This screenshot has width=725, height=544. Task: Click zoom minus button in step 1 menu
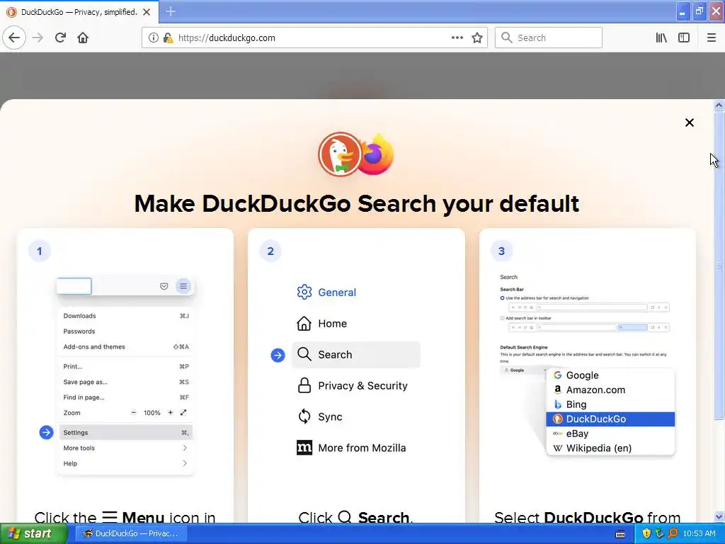pyautogui.click(x=134, y=413)
